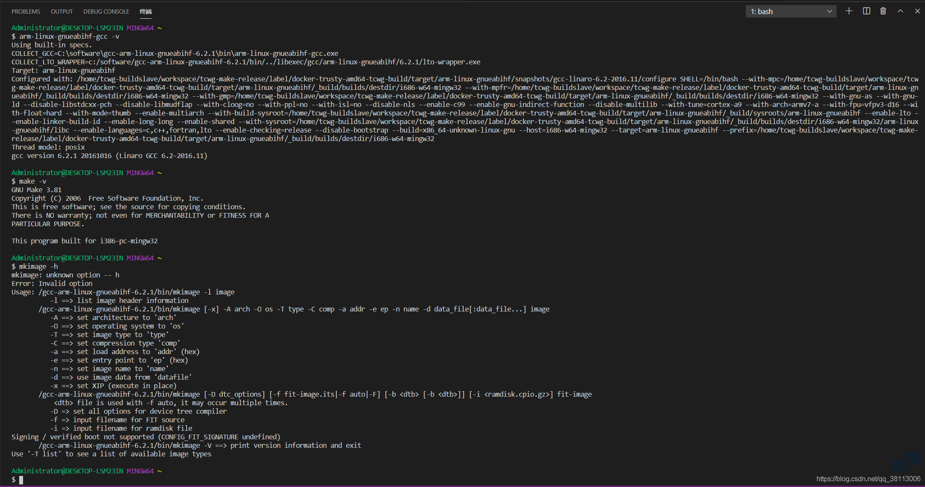The image size is (925, 487).
Task: Click the blinking cursor at the last prompt
Action: coord(21,480)
